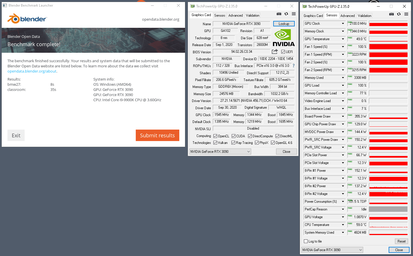The height and width of the screenshot is (256, 413).
Task: Click the GPU Clock red sensor graph
Action: tap(388, 24)
